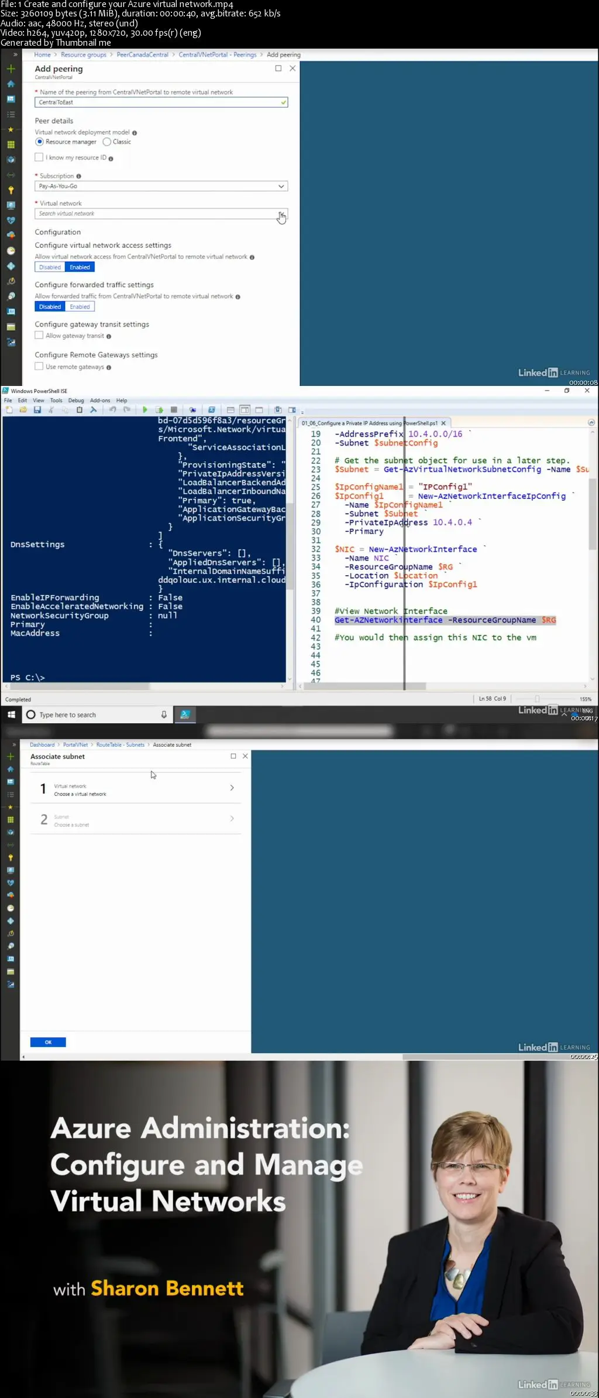
Task: Open the clock icon in Add peering portal sidebar
Action: tap(11, 251)
